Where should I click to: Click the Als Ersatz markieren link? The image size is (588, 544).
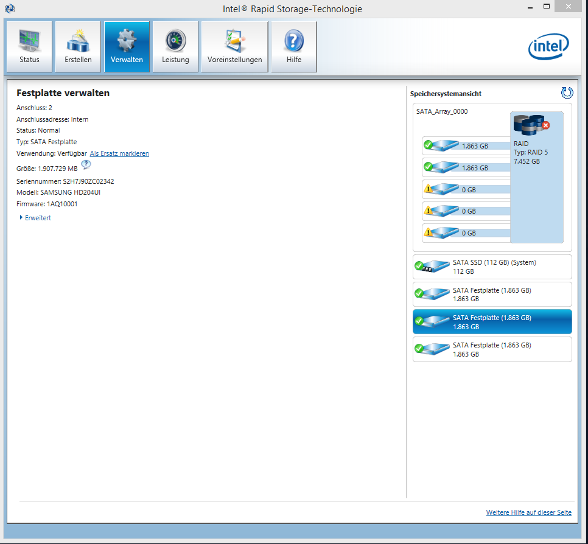[x=119, y=153]
